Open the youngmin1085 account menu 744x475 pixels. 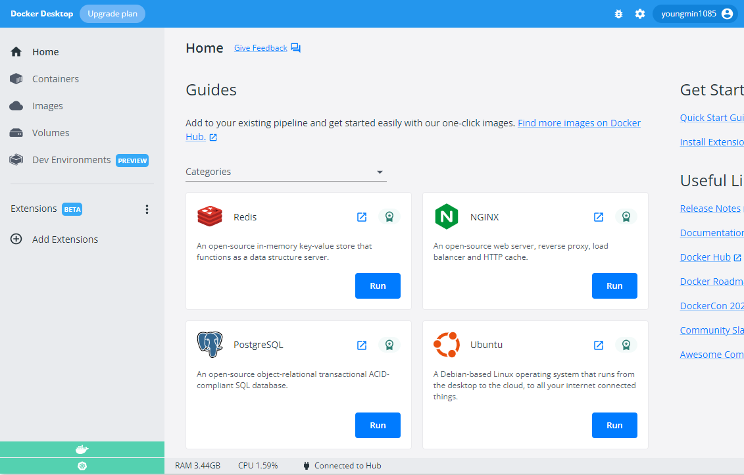tap(697, 14)
